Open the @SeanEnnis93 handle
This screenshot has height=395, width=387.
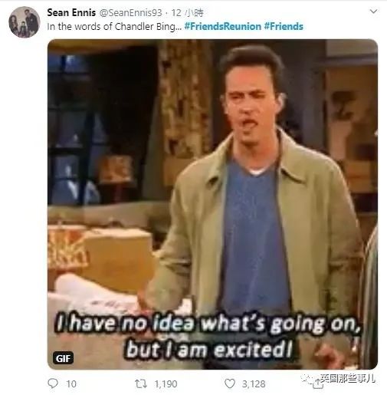(130, 13)
